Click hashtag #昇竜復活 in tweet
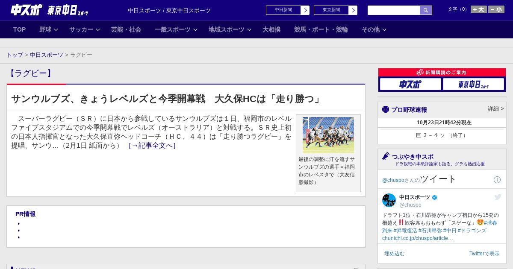This screenshot has height=269, width=513. click(x=405, y=231)
